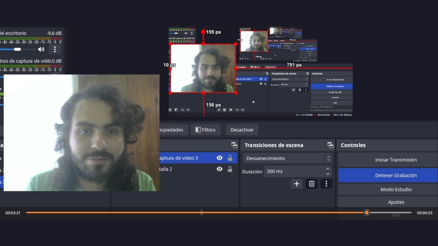
Task: Select the large 'captura de video 3' source row
Action: 198,158
